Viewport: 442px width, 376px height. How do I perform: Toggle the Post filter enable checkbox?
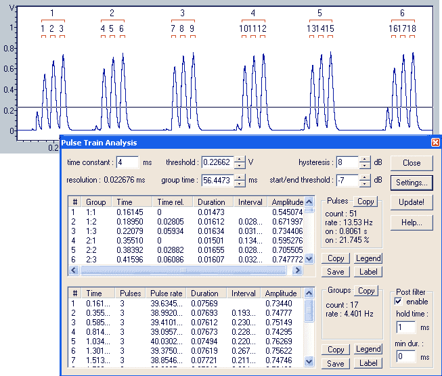(x=398, y=302)
